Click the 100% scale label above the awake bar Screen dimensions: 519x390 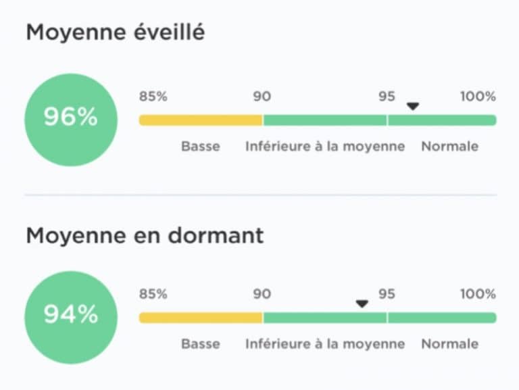[478, 96]
